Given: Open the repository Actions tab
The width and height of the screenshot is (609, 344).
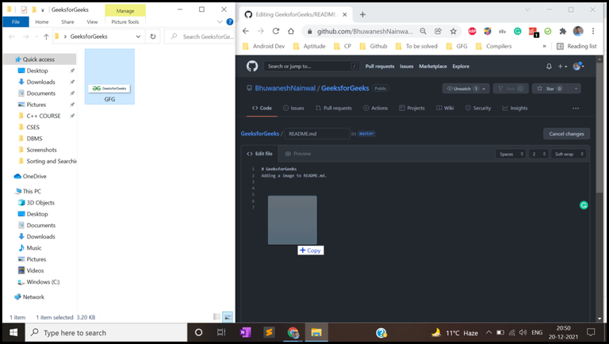Looking at the screenshot, I should 376,109.
